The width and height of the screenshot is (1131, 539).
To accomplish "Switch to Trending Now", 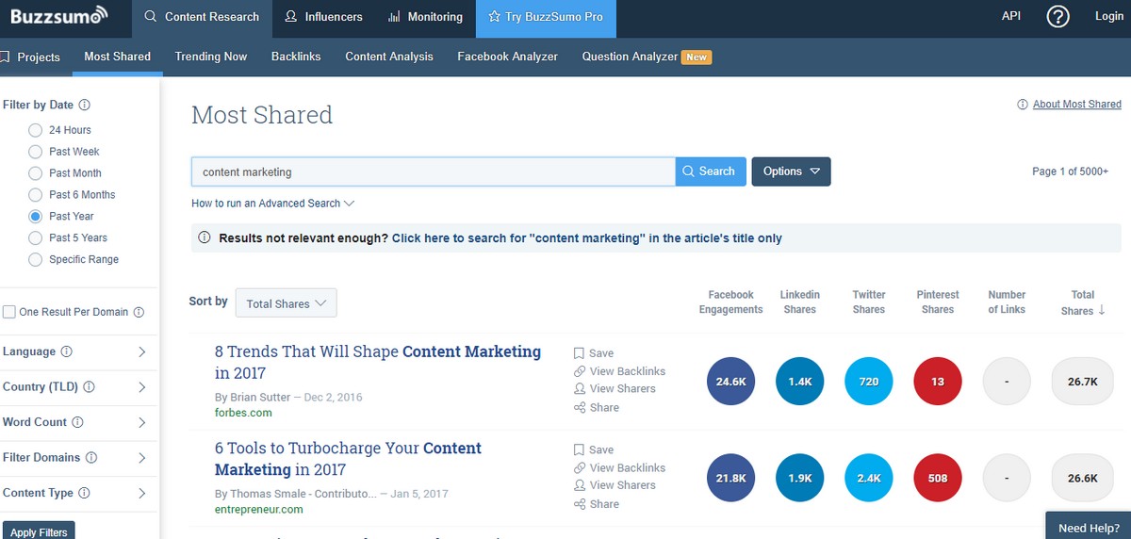I will click(211, 57).
